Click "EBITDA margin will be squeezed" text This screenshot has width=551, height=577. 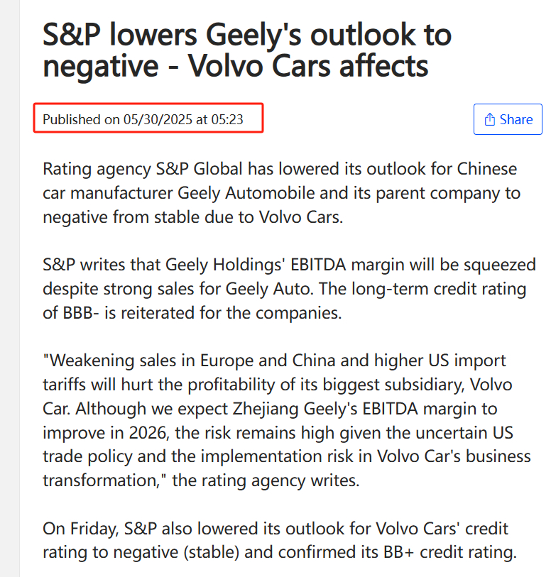click(413, 265)
